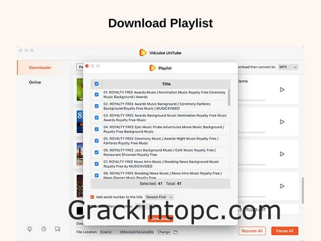Play the third video in main list

tap(282, 154)
